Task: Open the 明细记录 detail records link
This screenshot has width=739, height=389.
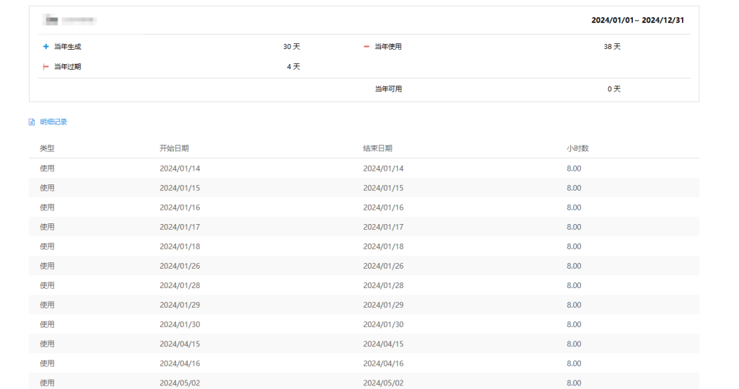Action: click(x=53, y=122)
